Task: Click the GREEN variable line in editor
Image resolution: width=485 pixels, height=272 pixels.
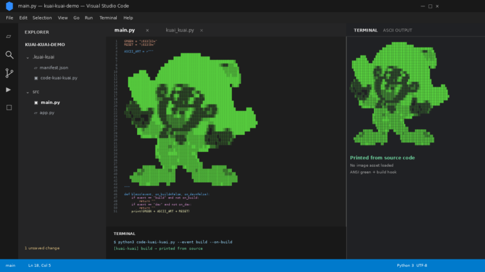Action: point(141,41)
